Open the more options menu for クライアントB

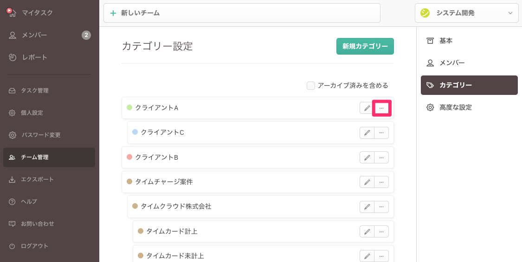(381, 157)
